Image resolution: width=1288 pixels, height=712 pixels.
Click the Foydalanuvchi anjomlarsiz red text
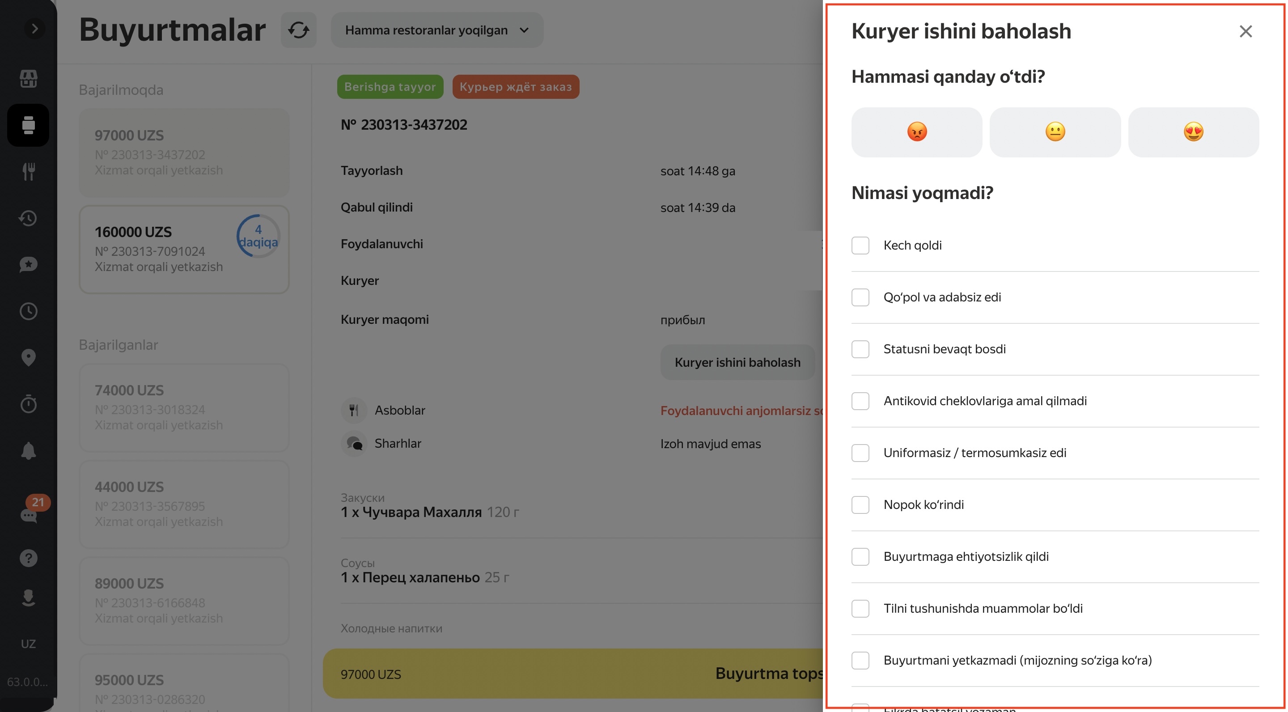(x=741, y=411)
